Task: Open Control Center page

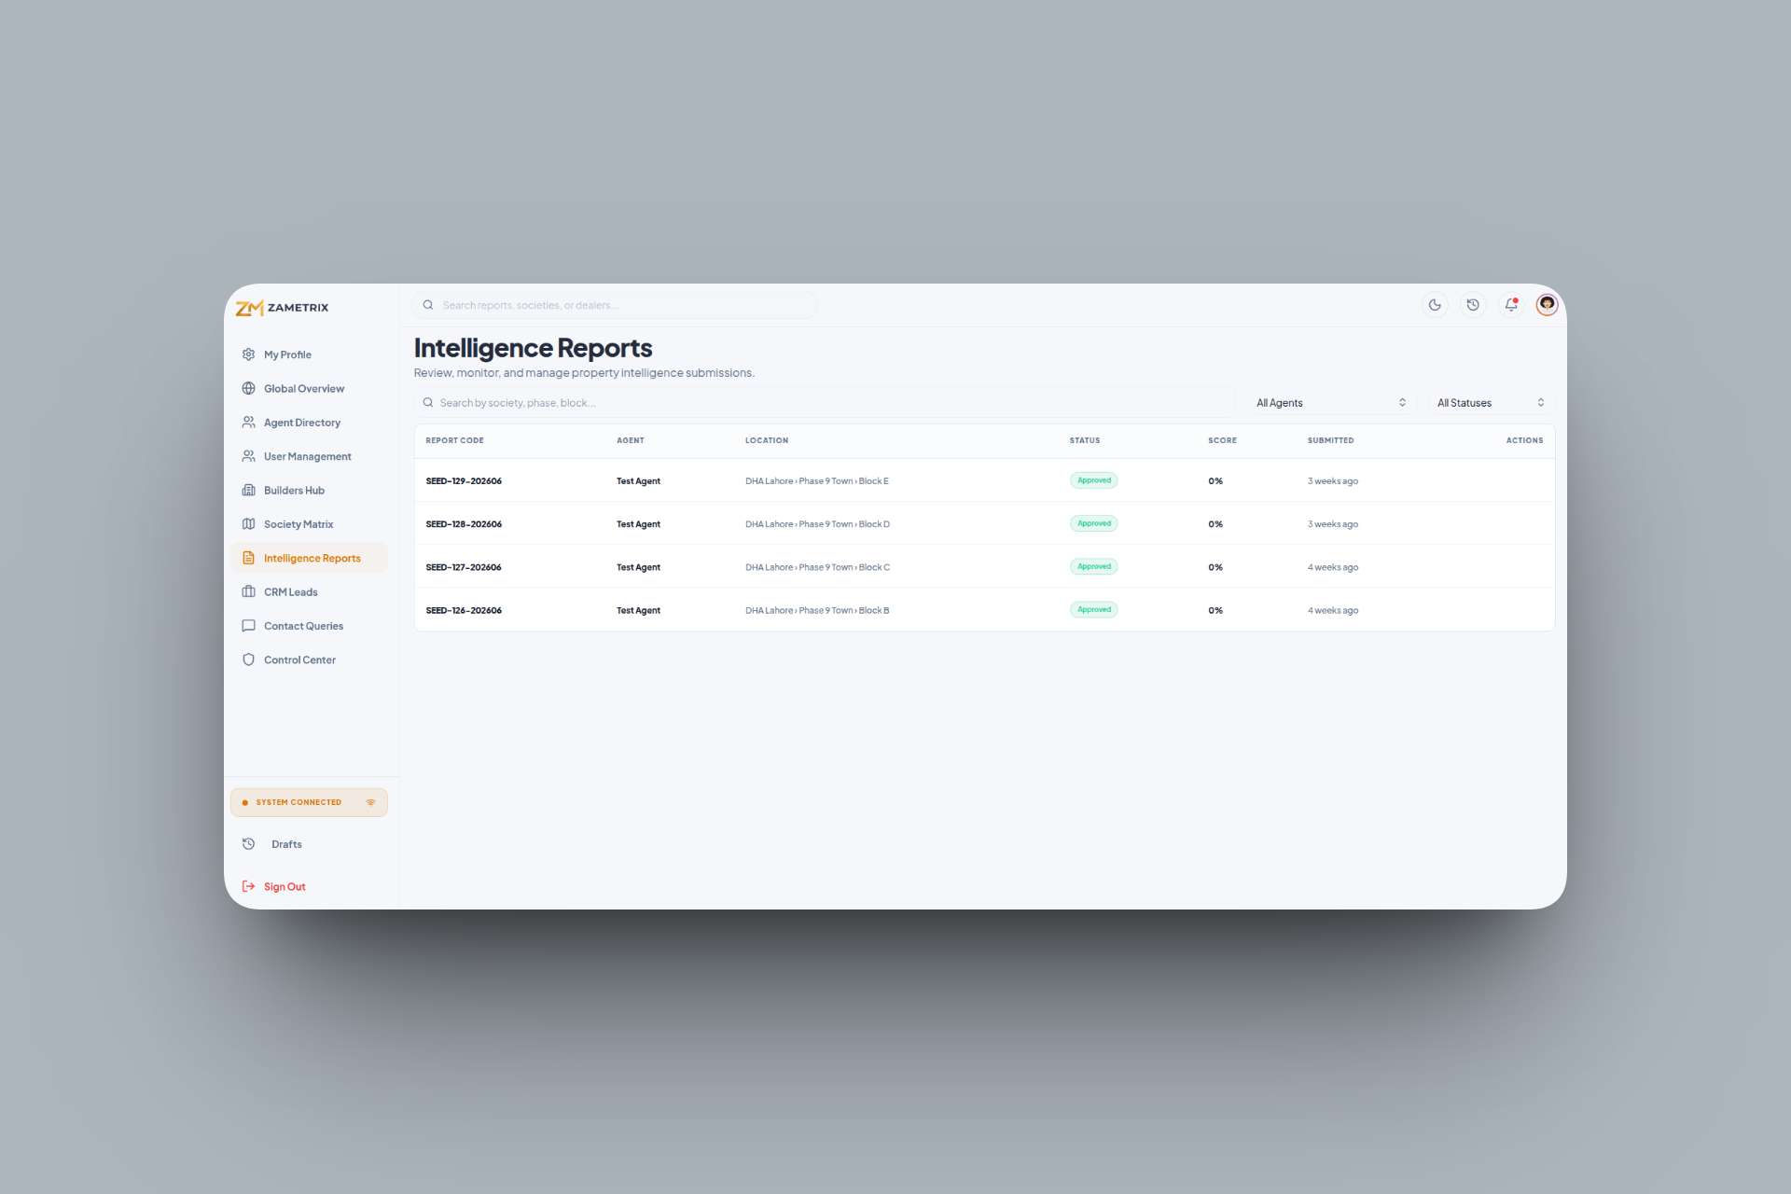Action: coord(309,659)
